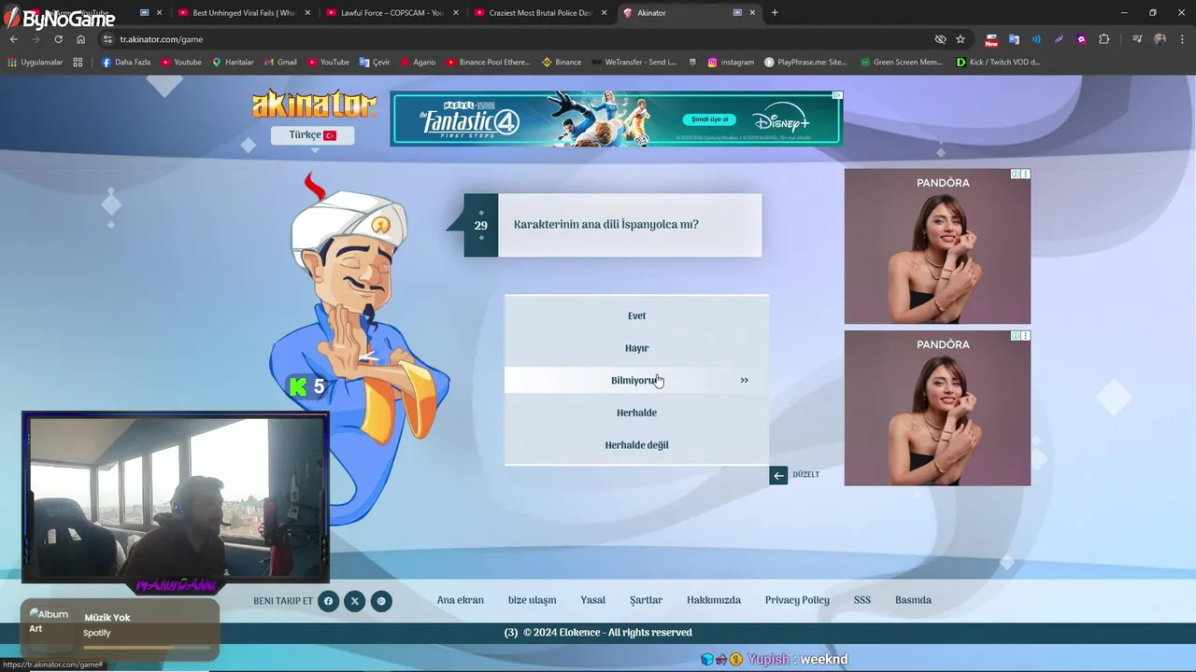Open the Haritalar maps bookmark
The image size is (1196, 672).
pos(233,63)
